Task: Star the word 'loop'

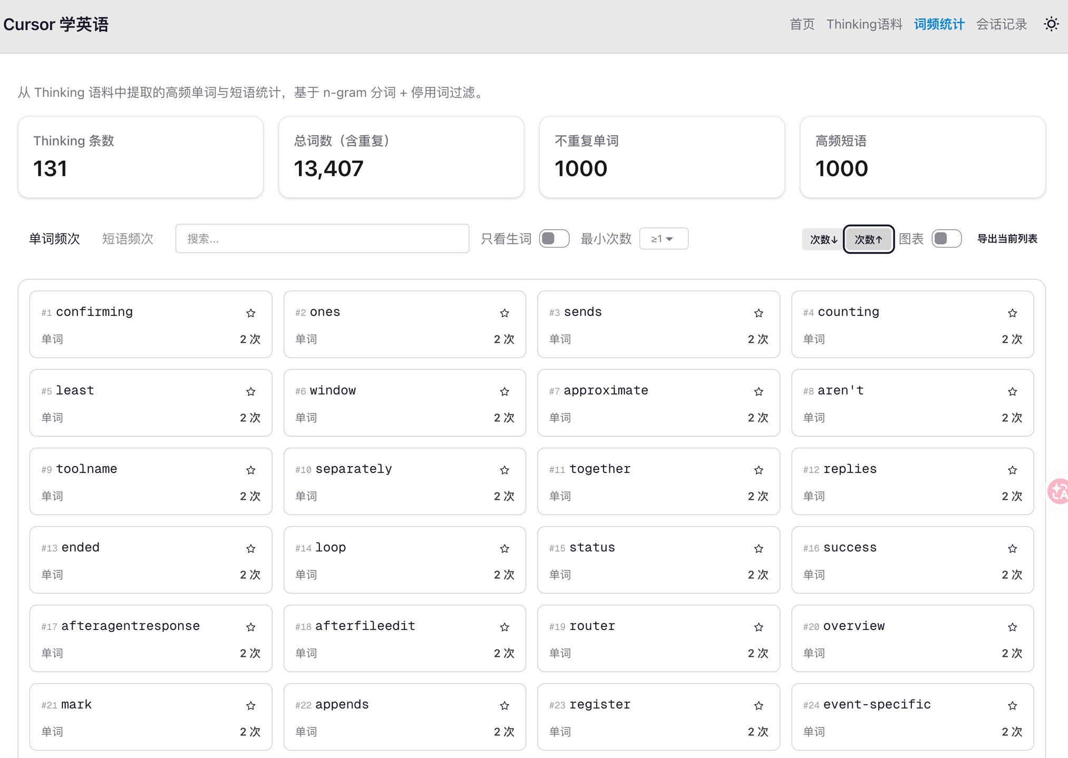Action: (x=504, y=548)
